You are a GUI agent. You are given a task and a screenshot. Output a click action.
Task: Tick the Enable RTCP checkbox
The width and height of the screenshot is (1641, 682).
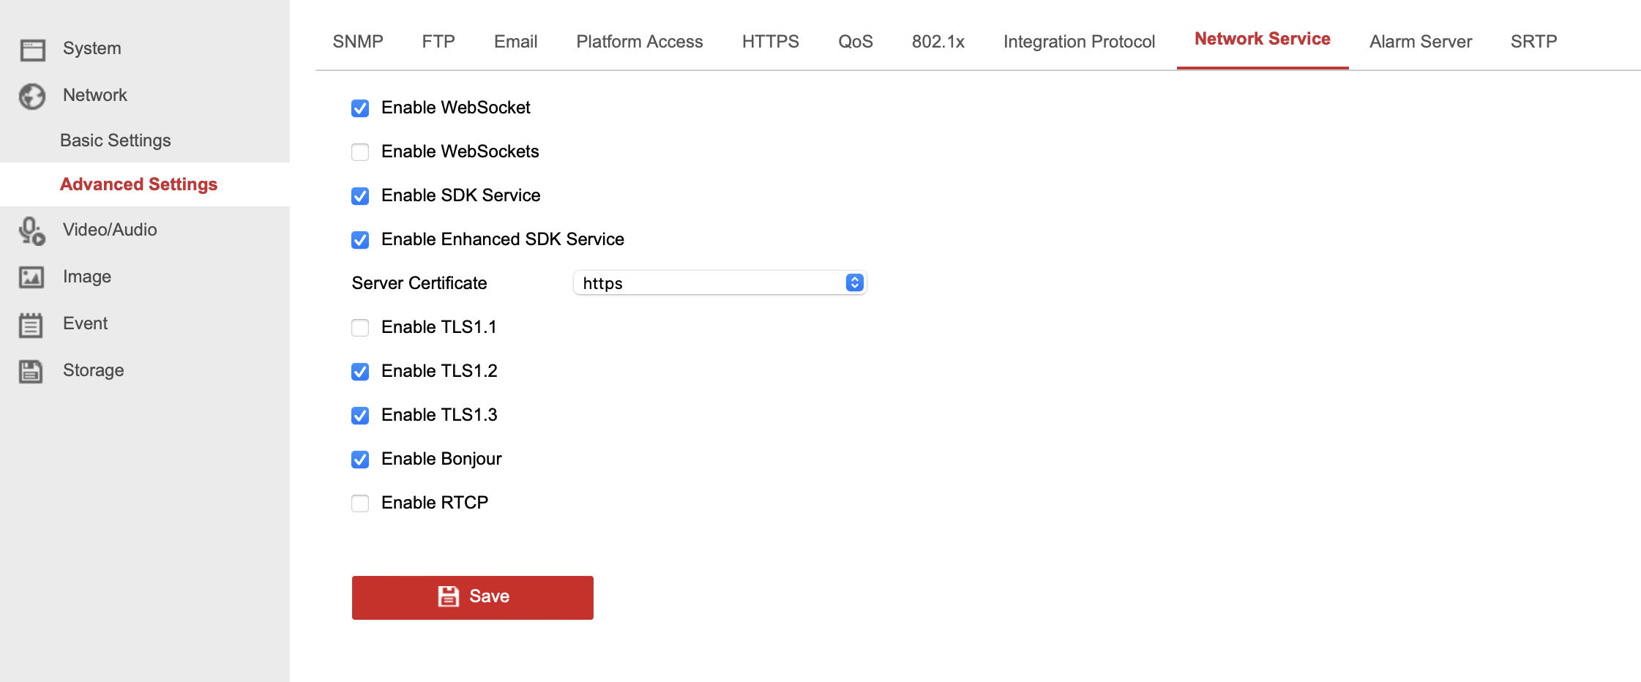(360, 503)
